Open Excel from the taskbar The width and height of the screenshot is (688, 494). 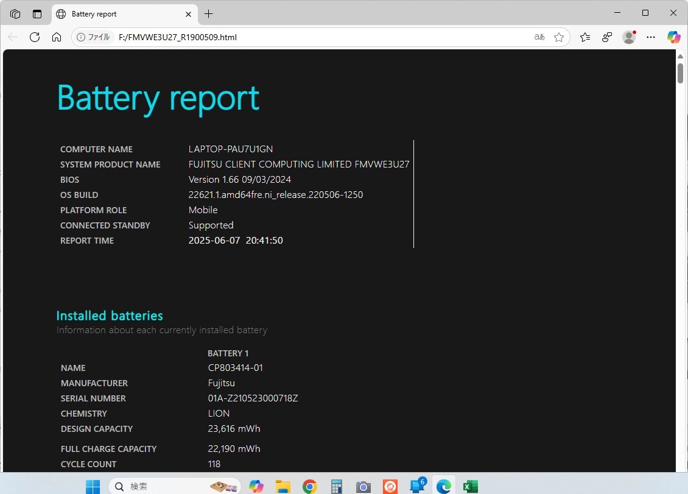[471, 486]
